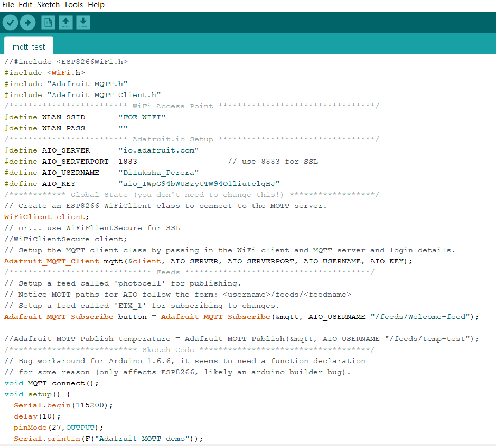Click the 'delay(10);' line
This screenshot has height=446, width=496.
click(x=37, y=416)
